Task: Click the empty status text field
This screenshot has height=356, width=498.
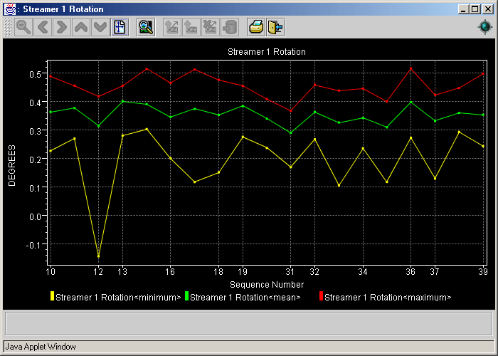Action: click(248, 323)
